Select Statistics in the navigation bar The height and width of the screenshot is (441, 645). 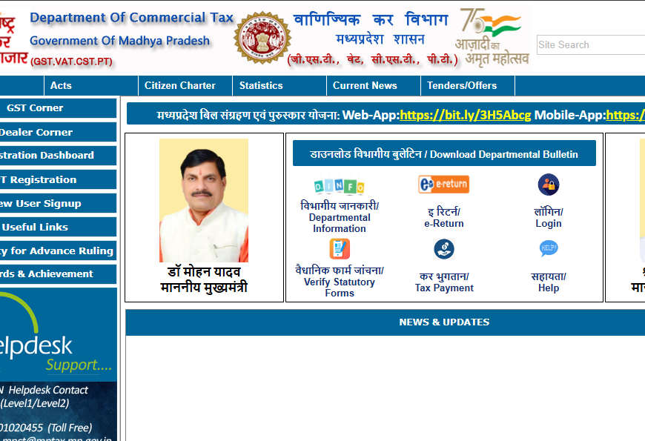(x=261, y=85)
